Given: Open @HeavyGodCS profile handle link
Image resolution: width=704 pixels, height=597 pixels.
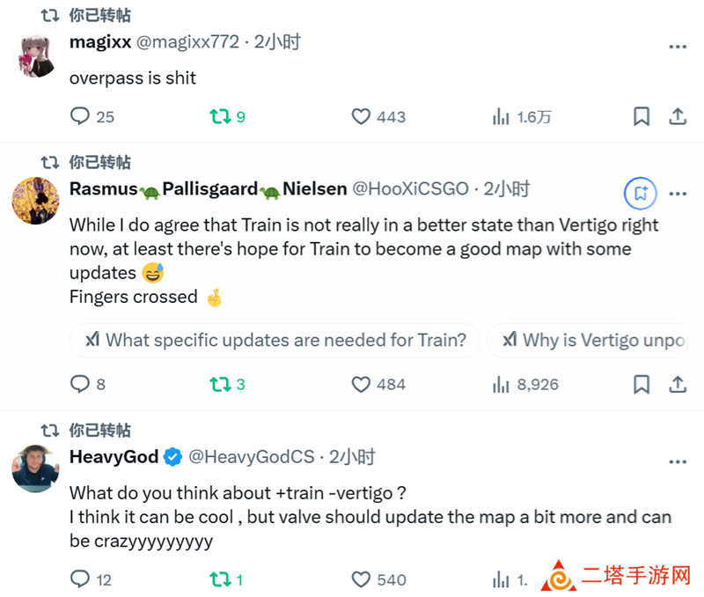Looking at the screenshot, I should pos(252,457).
